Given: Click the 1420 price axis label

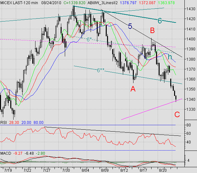Looking at the screenshot, I should [x=191, y=19].
